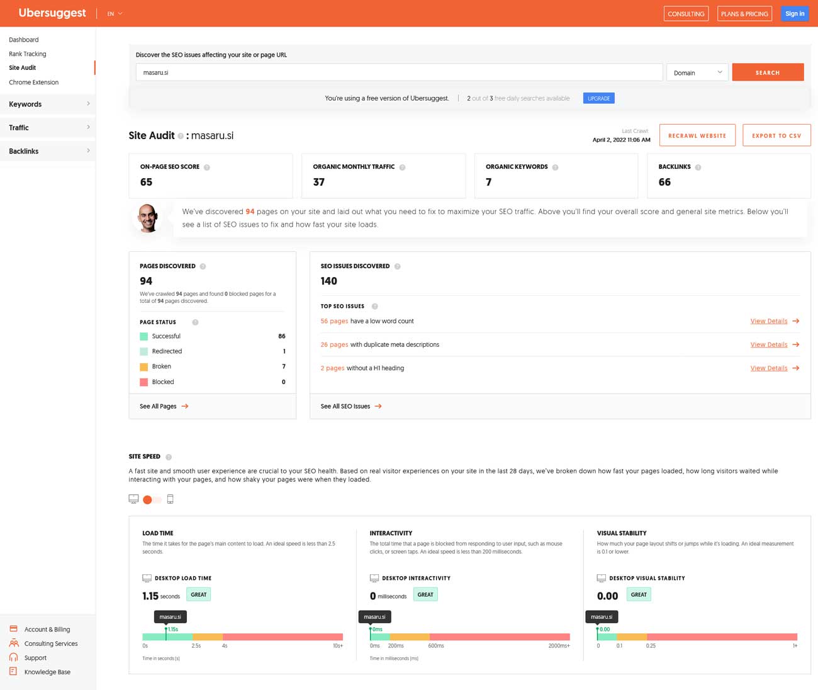
Task: Click SEO Issues Discovered help icon
Action: [x=397, y=266]
